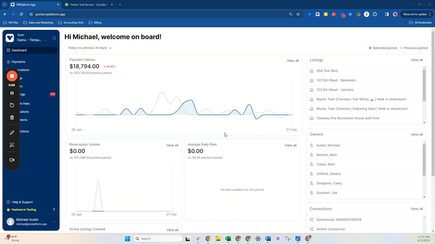Open the Extensions puzzle icon
The image size is (435, 244).
click(x=375, y=14)
